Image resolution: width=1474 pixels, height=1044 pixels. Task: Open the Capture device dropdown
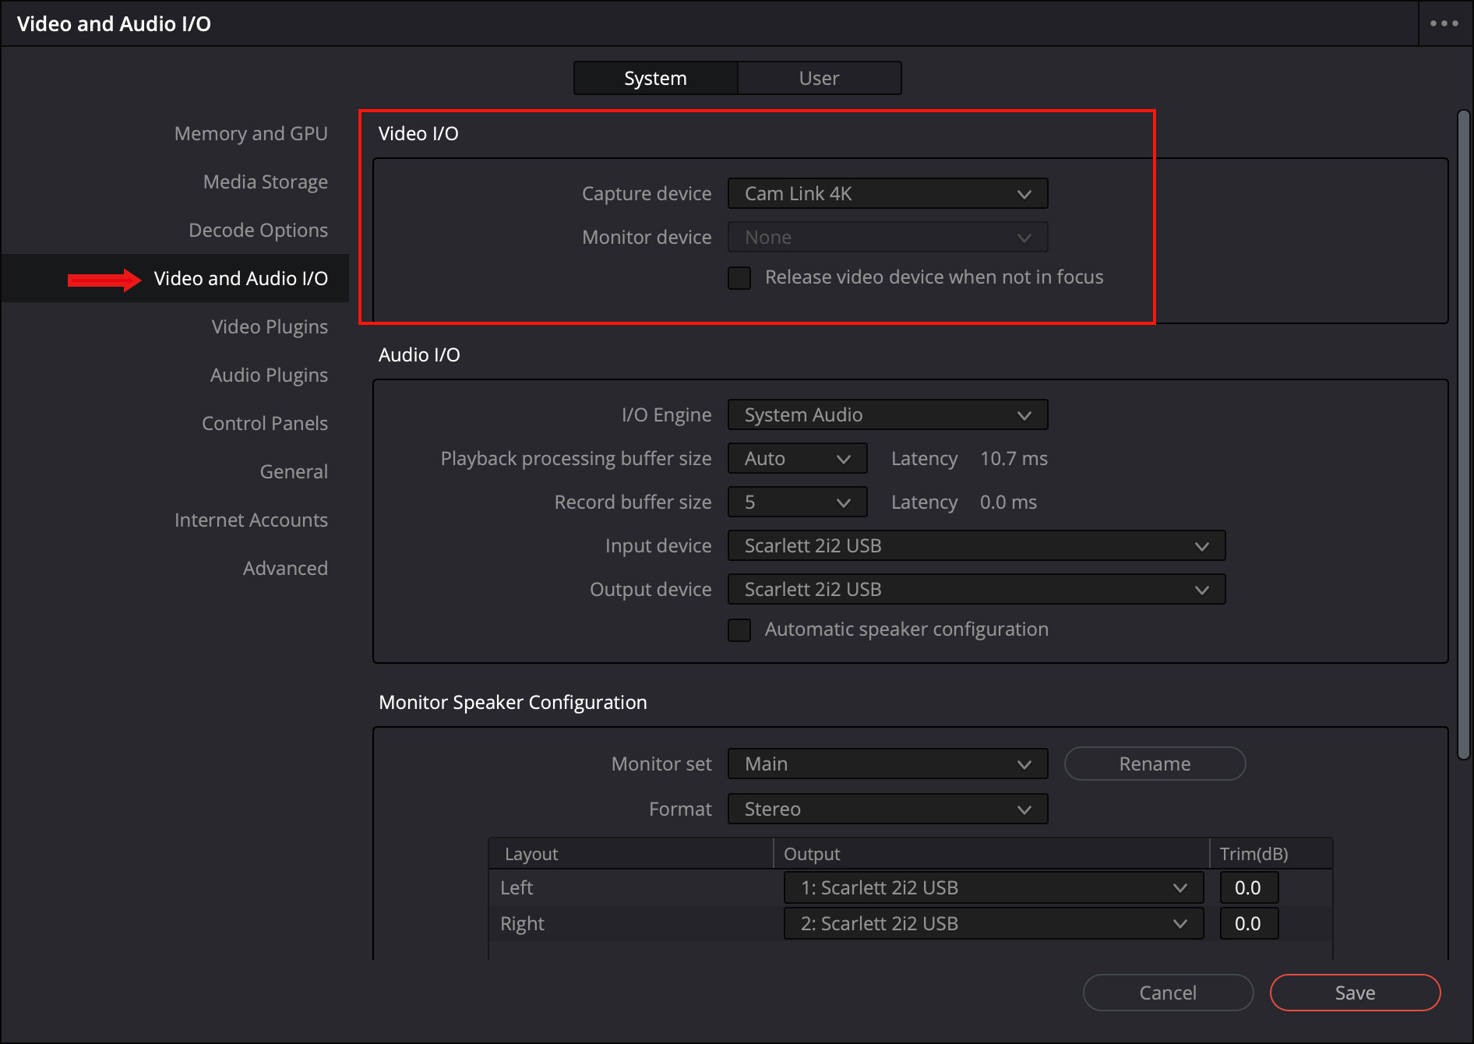click(887, 194)
